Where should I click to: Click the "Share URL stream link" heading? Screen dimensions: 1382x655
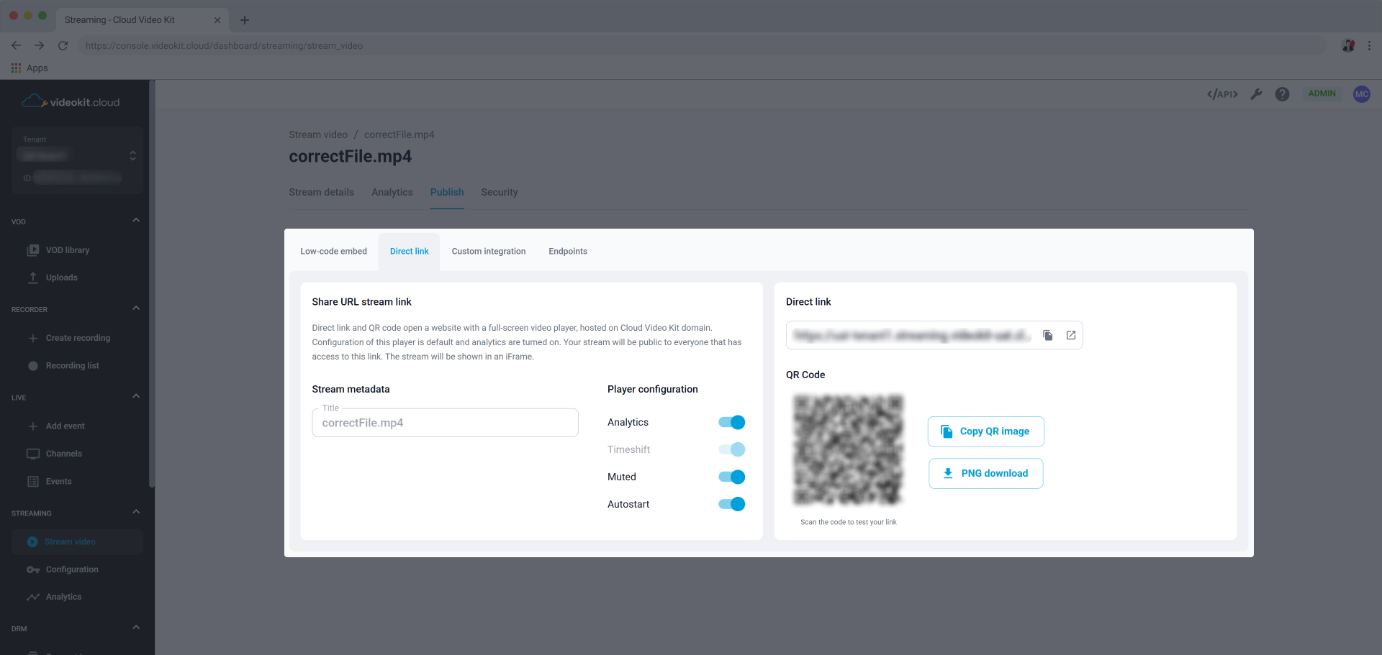(x=361, y=302)
